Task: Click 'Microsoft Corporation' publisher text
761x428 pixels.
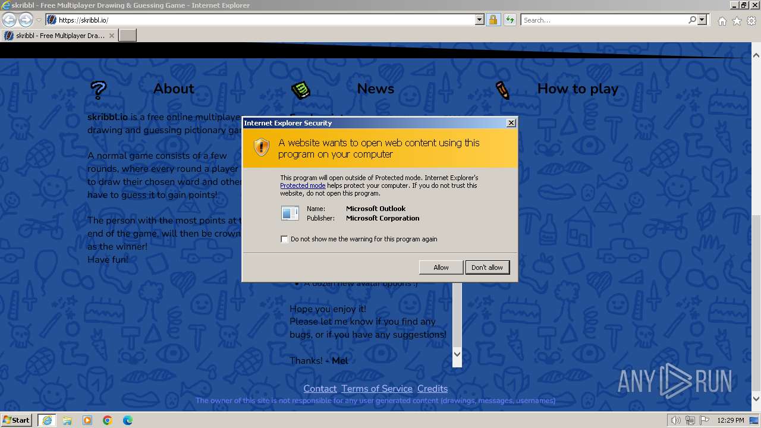Action: point(383,218)
